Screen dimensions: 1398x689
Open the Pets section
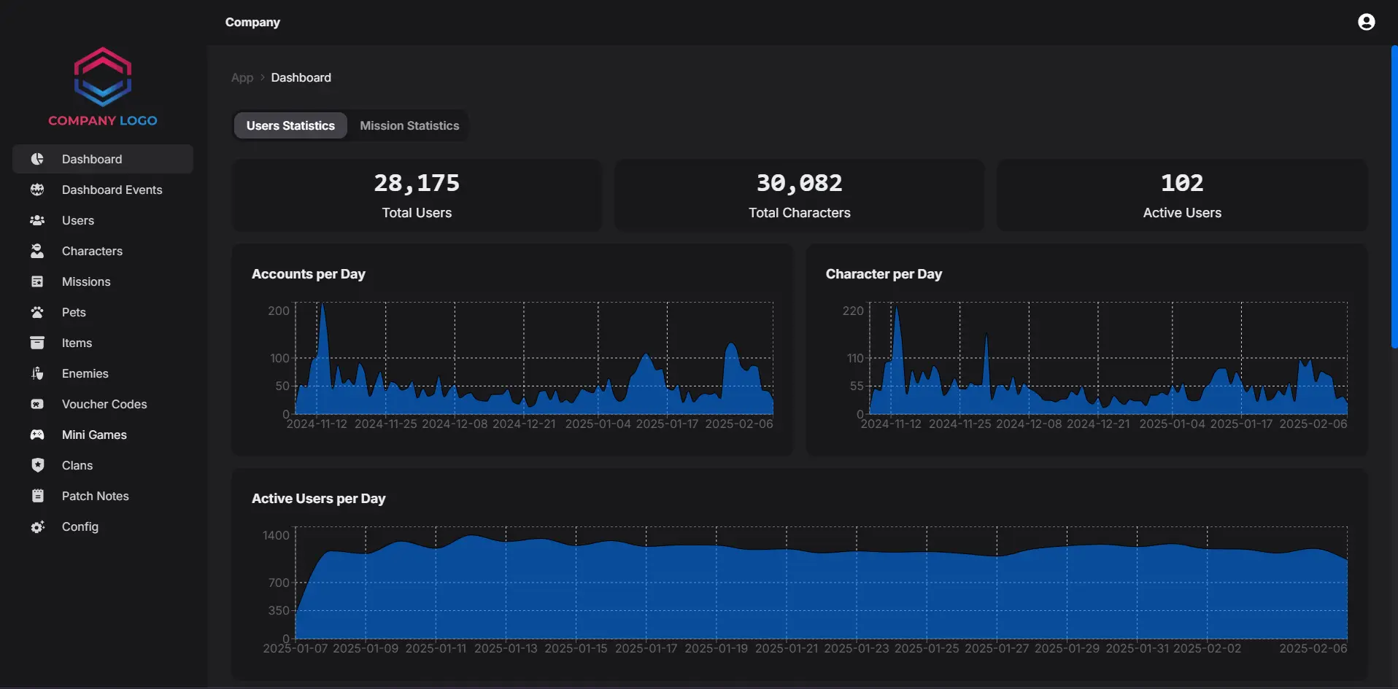click(x=103, y=312)
